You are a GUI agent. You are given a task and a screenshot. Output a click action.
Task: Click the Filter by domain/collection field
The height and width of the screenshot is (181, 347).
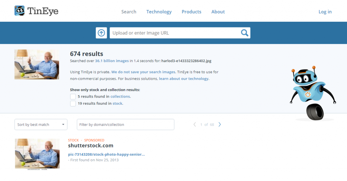click(125, 125)
